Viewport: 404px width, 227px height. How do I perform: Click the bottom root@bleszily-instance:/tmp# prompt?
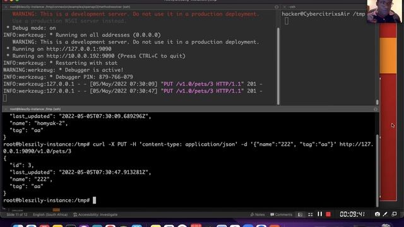point(46,201)
